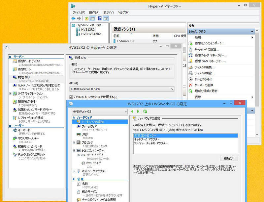Expand the ハード ドライブ node
Image resolution: width=264 pixels, height=202 pixels.
(x=79, y=155)
